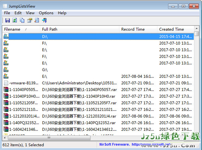202x150 pixels.
Task: Open the File menu
Action: tap(7, 13)
